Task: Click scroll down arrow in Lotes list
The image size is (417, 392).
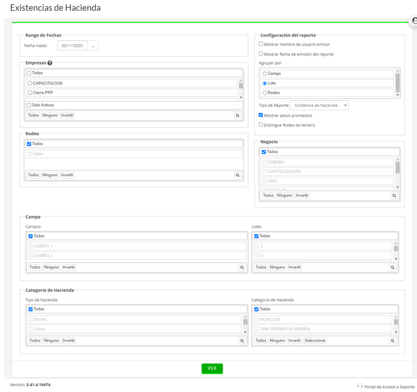Action: click(x=396, y=259)
